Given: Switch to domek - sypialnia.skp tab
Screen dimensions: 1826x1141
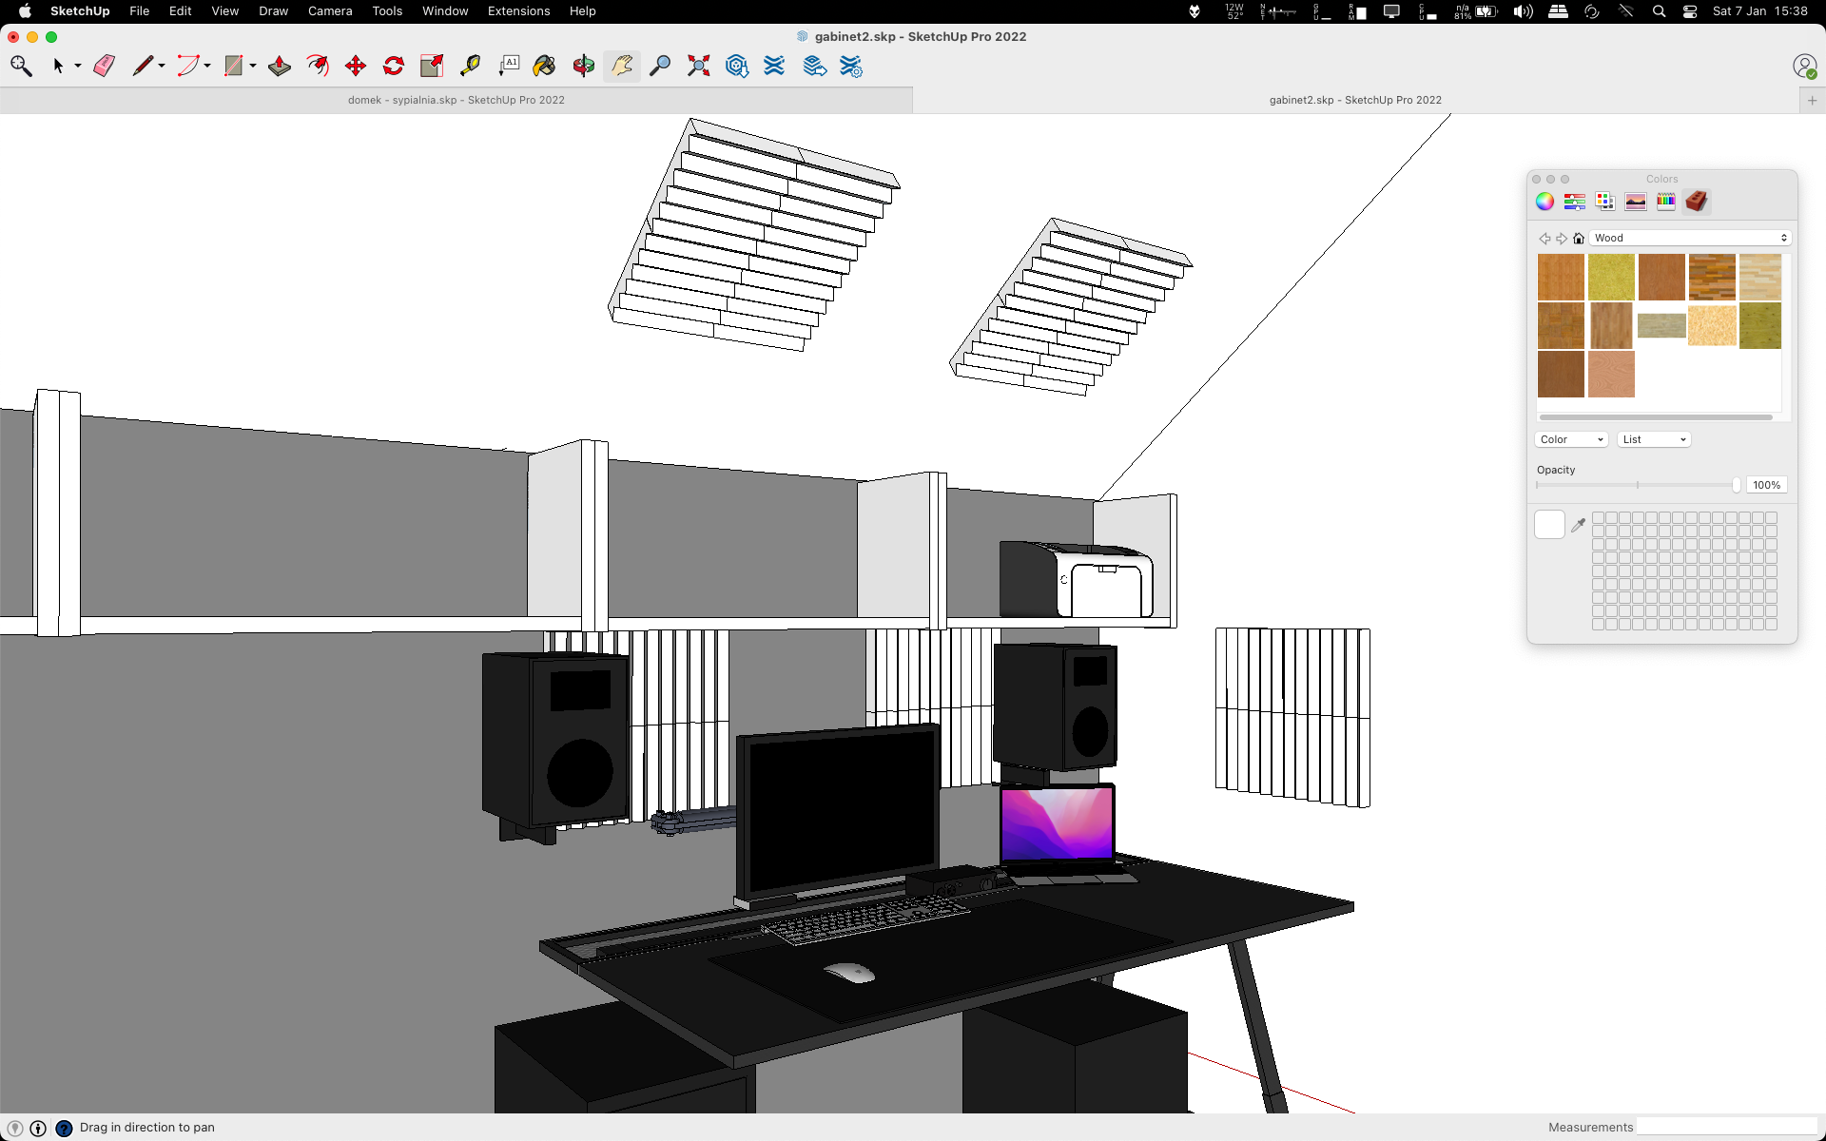Looking at the screenshot, I should pyautogui.click(x=456, y=100).
